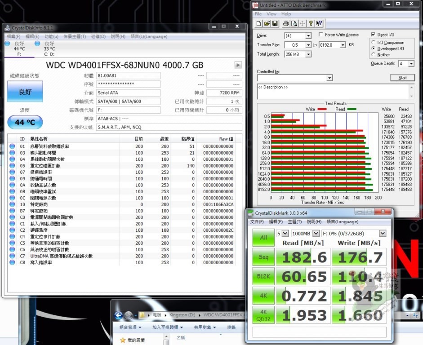423x345 pixels.
Task: Open the 組合管理 dropdown in Explorer toolbar
Action: coord(130,327)
